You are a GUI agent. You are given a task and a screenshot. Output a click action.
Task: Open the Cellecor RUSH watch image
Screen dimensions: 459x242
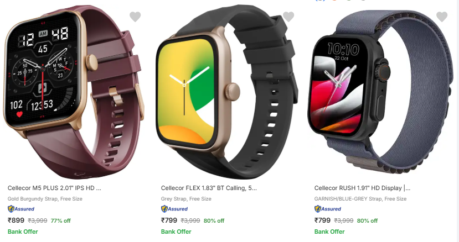(380, 92)
